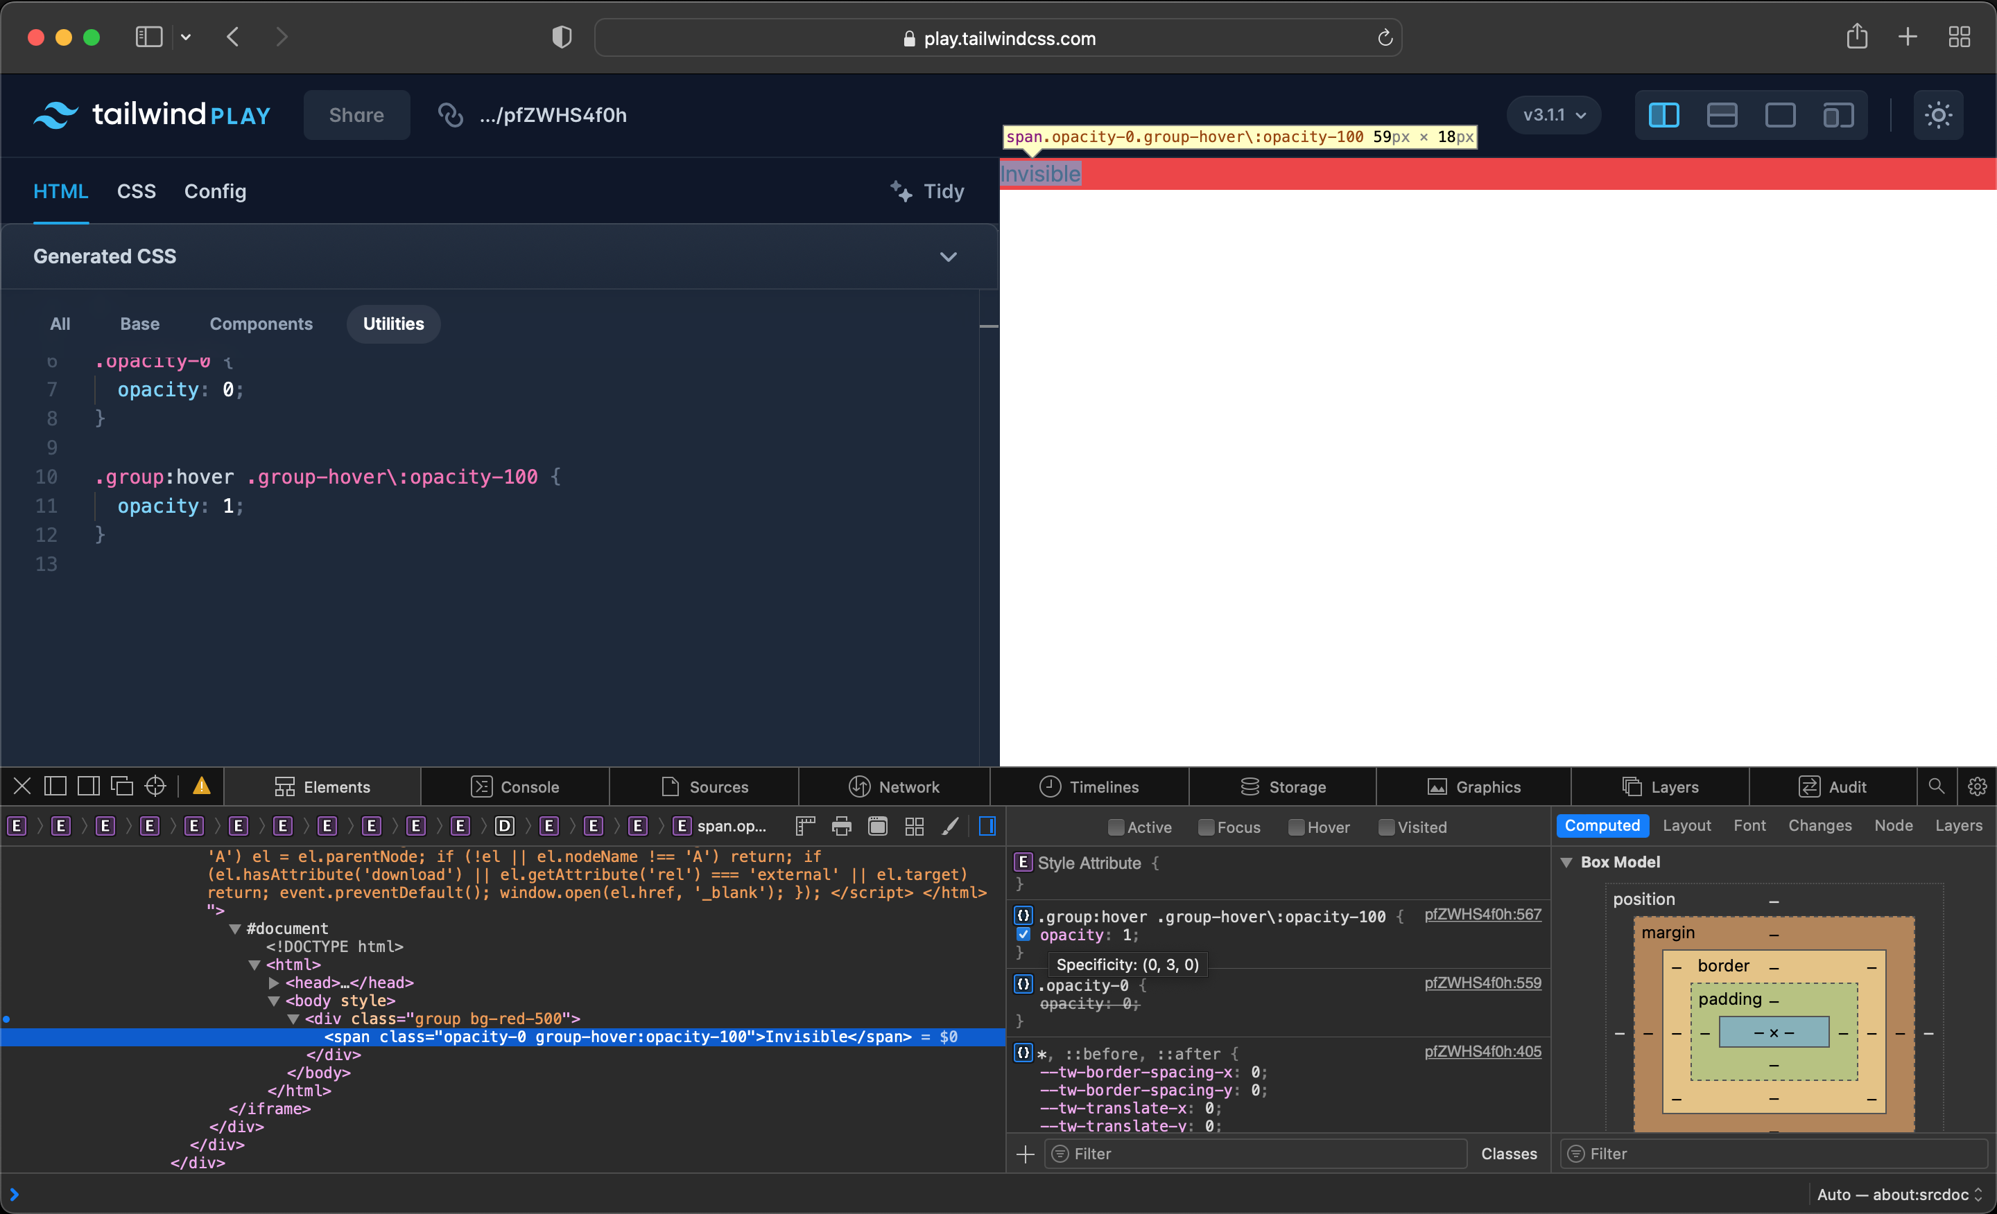Viewport: 1997px width, 1214px height.
Task: Collapse the Box Model section
Action: click(1566, 862)
